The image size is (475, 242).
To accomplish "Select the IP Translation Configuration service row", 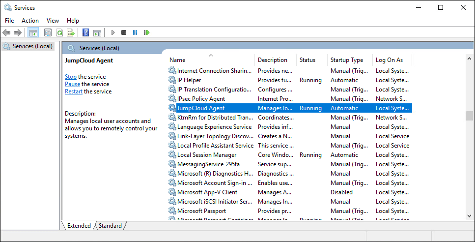I will (290, 90).
